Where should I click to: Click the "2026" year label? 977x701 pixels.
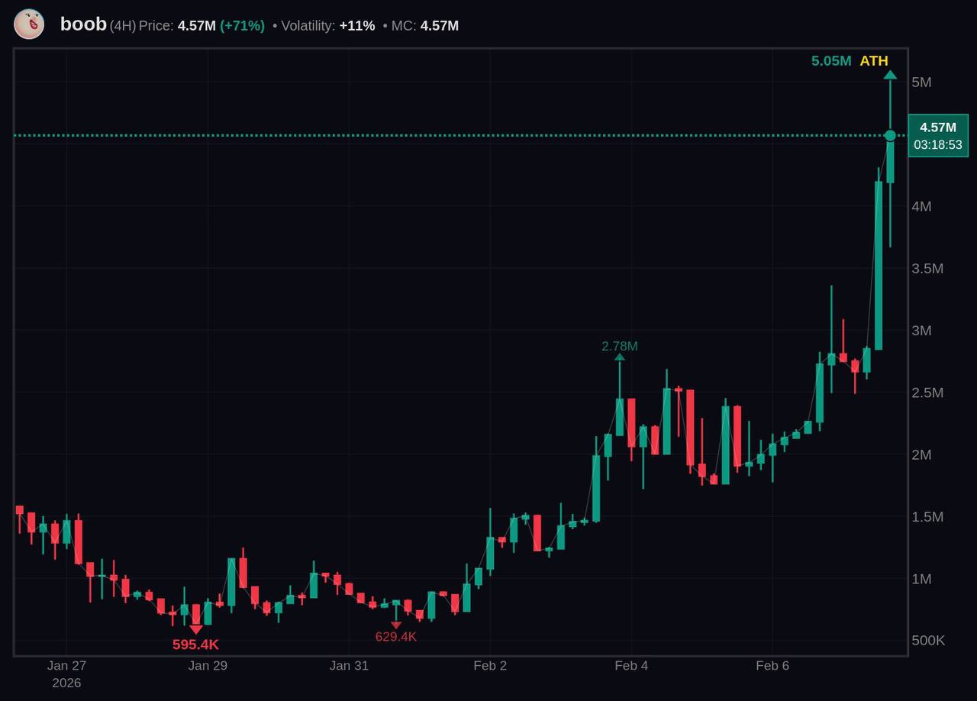(66, 683)
